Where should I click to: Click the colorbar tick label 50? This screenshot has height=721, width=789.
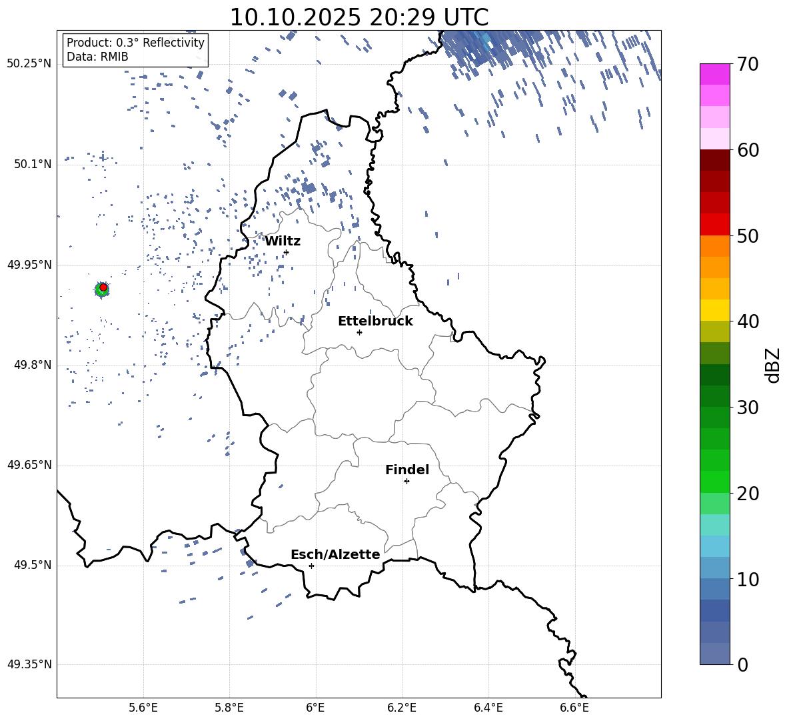pos(748,235)
